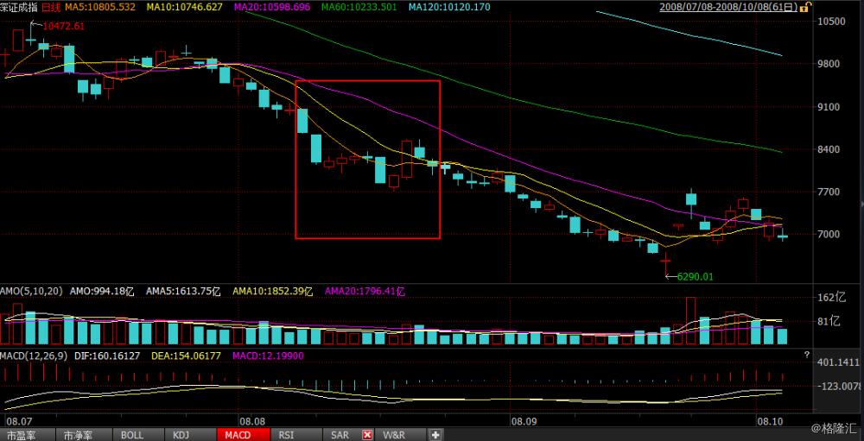
Task: Select the KDJ indicator tab
Action: [x=181, y=435]
